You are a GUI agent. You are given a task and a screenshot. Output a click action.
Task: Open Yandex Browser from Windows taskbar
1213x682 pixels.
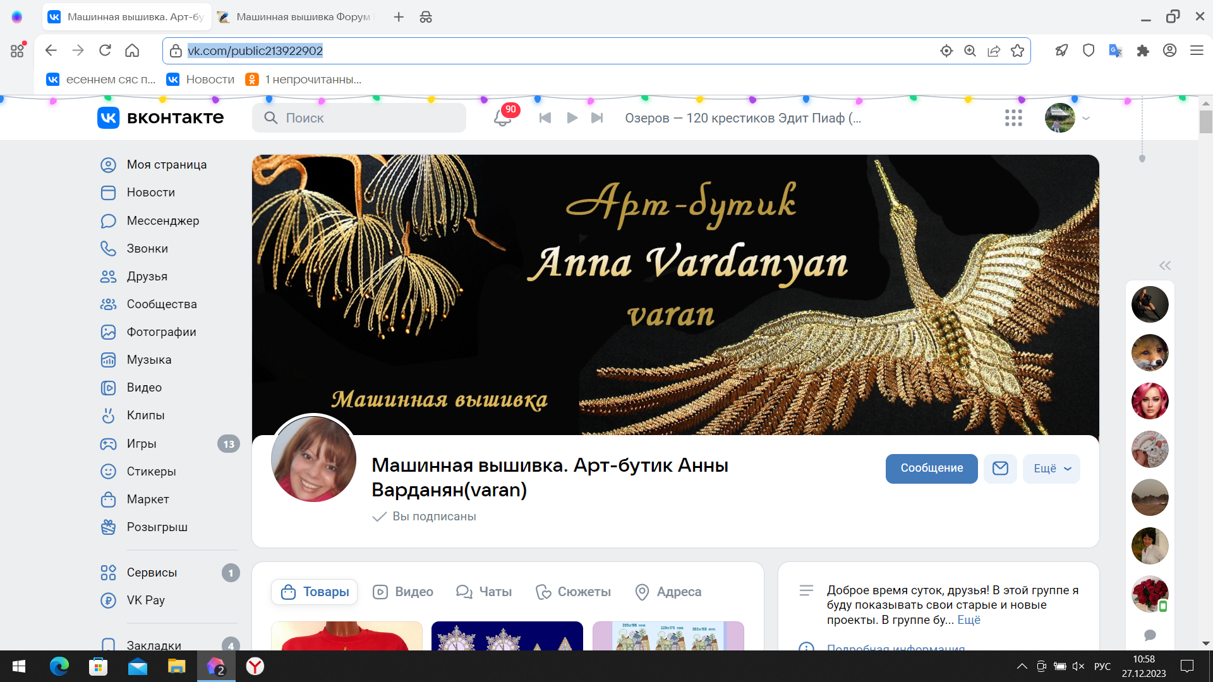(255, 666)
